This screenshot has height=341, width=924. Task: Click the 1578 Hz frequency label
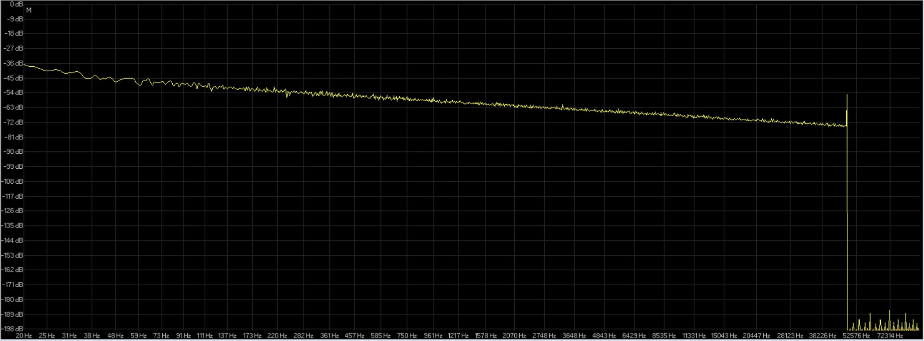[x=486, y=336]
